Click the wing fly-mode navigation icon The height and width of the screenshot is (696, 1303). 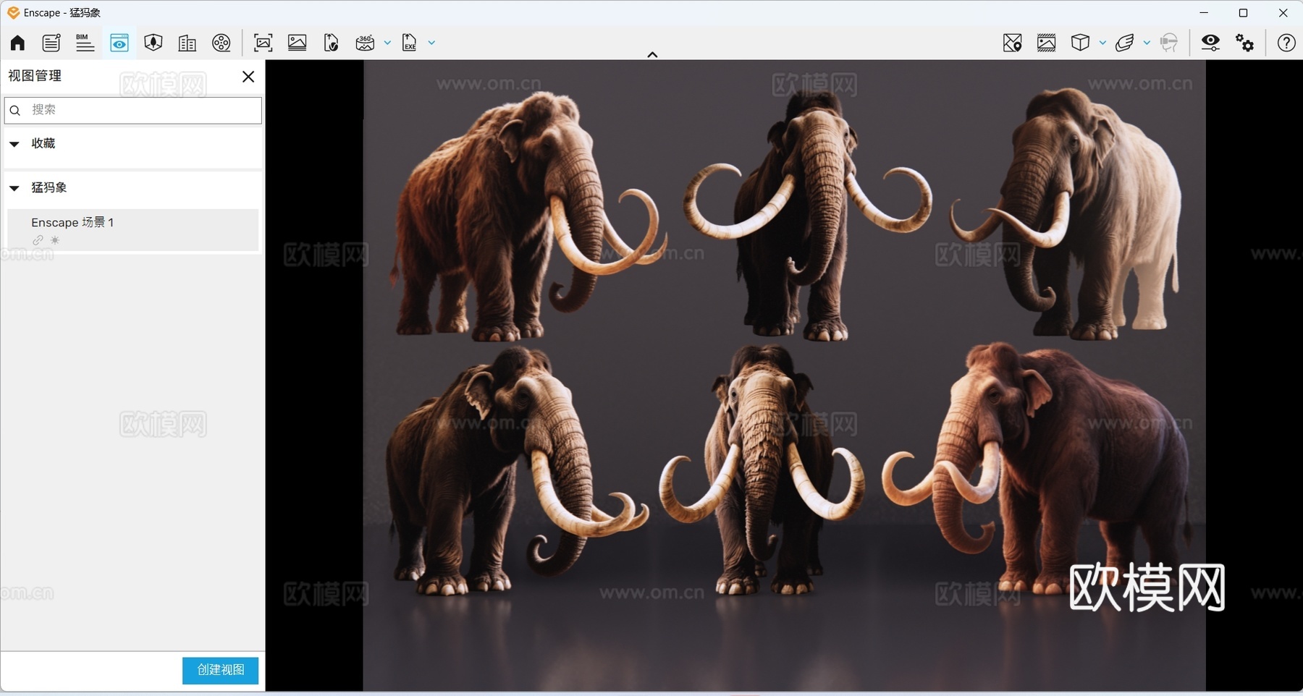pos(1124,43)
